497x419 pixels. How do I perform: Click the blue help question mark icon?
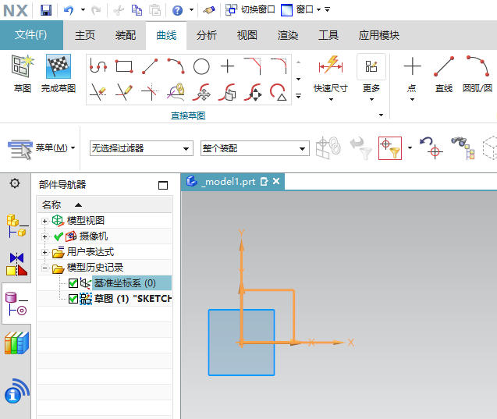(x=177, y=10)
